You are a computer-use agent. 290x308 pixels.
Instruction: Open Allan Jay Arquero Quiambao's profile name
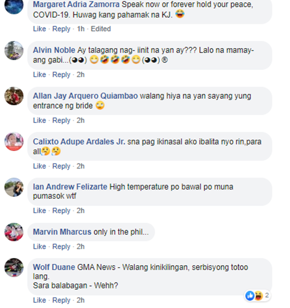tap(85, 96)
